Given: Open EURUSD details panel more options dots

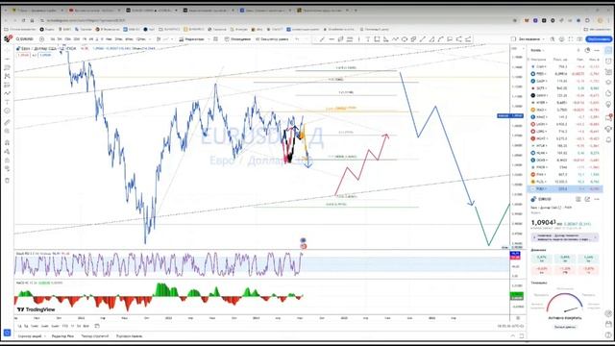Looking at the screenshot, I should tap(597, 199).
